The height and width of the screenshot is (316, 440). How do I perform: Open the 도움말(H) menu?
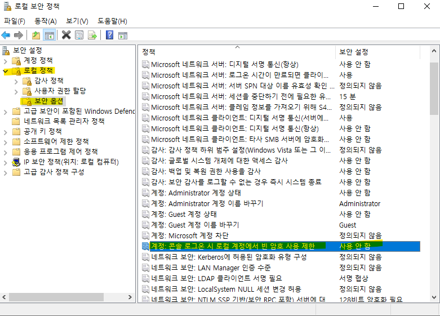pyautogui.click(x=112, y=21)
